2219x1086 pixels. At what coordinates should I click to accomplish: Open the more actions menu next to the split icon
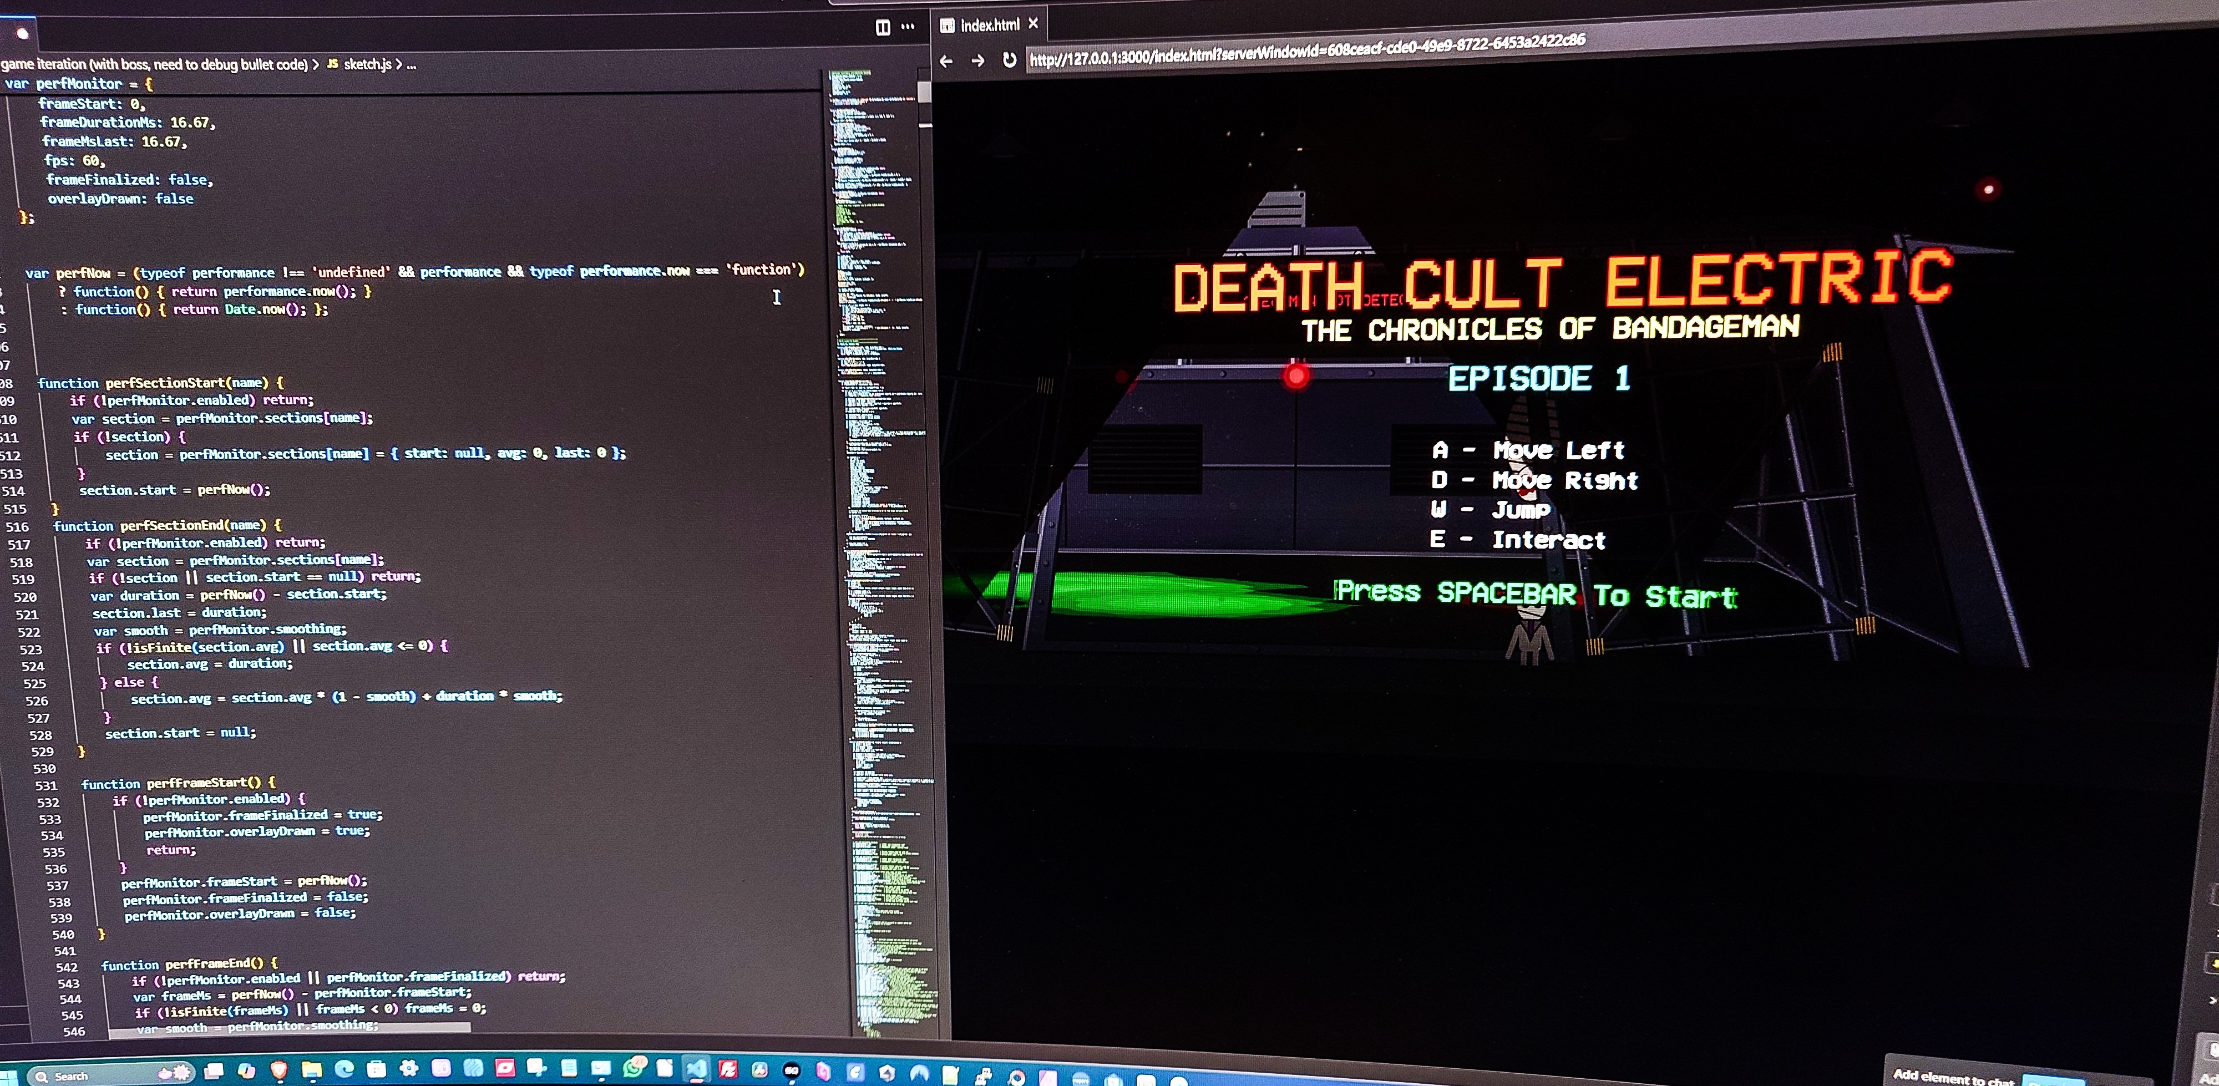coord(908,27)
